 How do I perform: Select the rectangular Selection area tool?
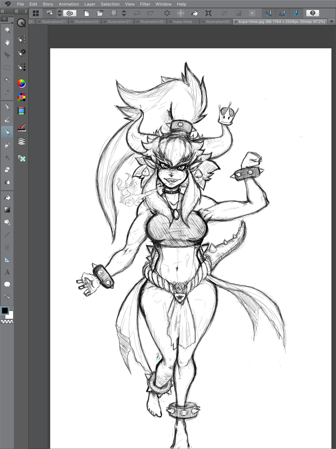point(7,67)
